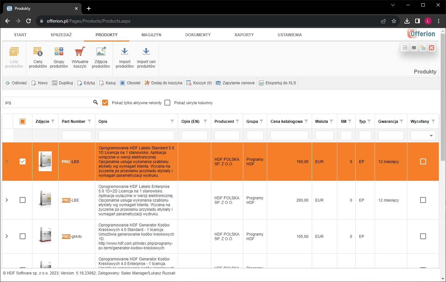Open browser tab search dropdown
This screenshot has width=446, height=282.
point(393,5)
